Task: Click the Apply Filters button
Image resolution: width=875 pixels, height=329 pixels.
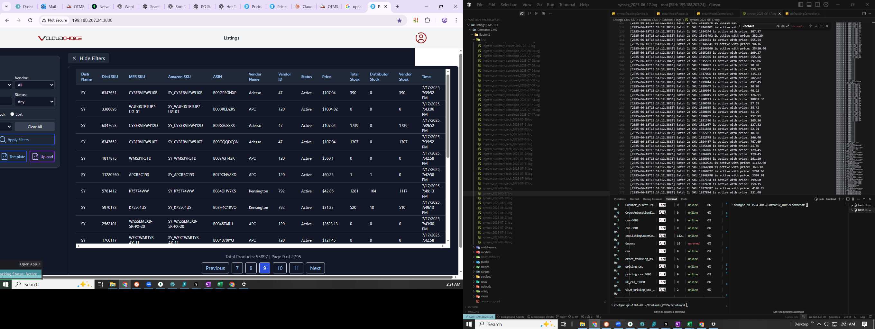Action: pos(26,140)
